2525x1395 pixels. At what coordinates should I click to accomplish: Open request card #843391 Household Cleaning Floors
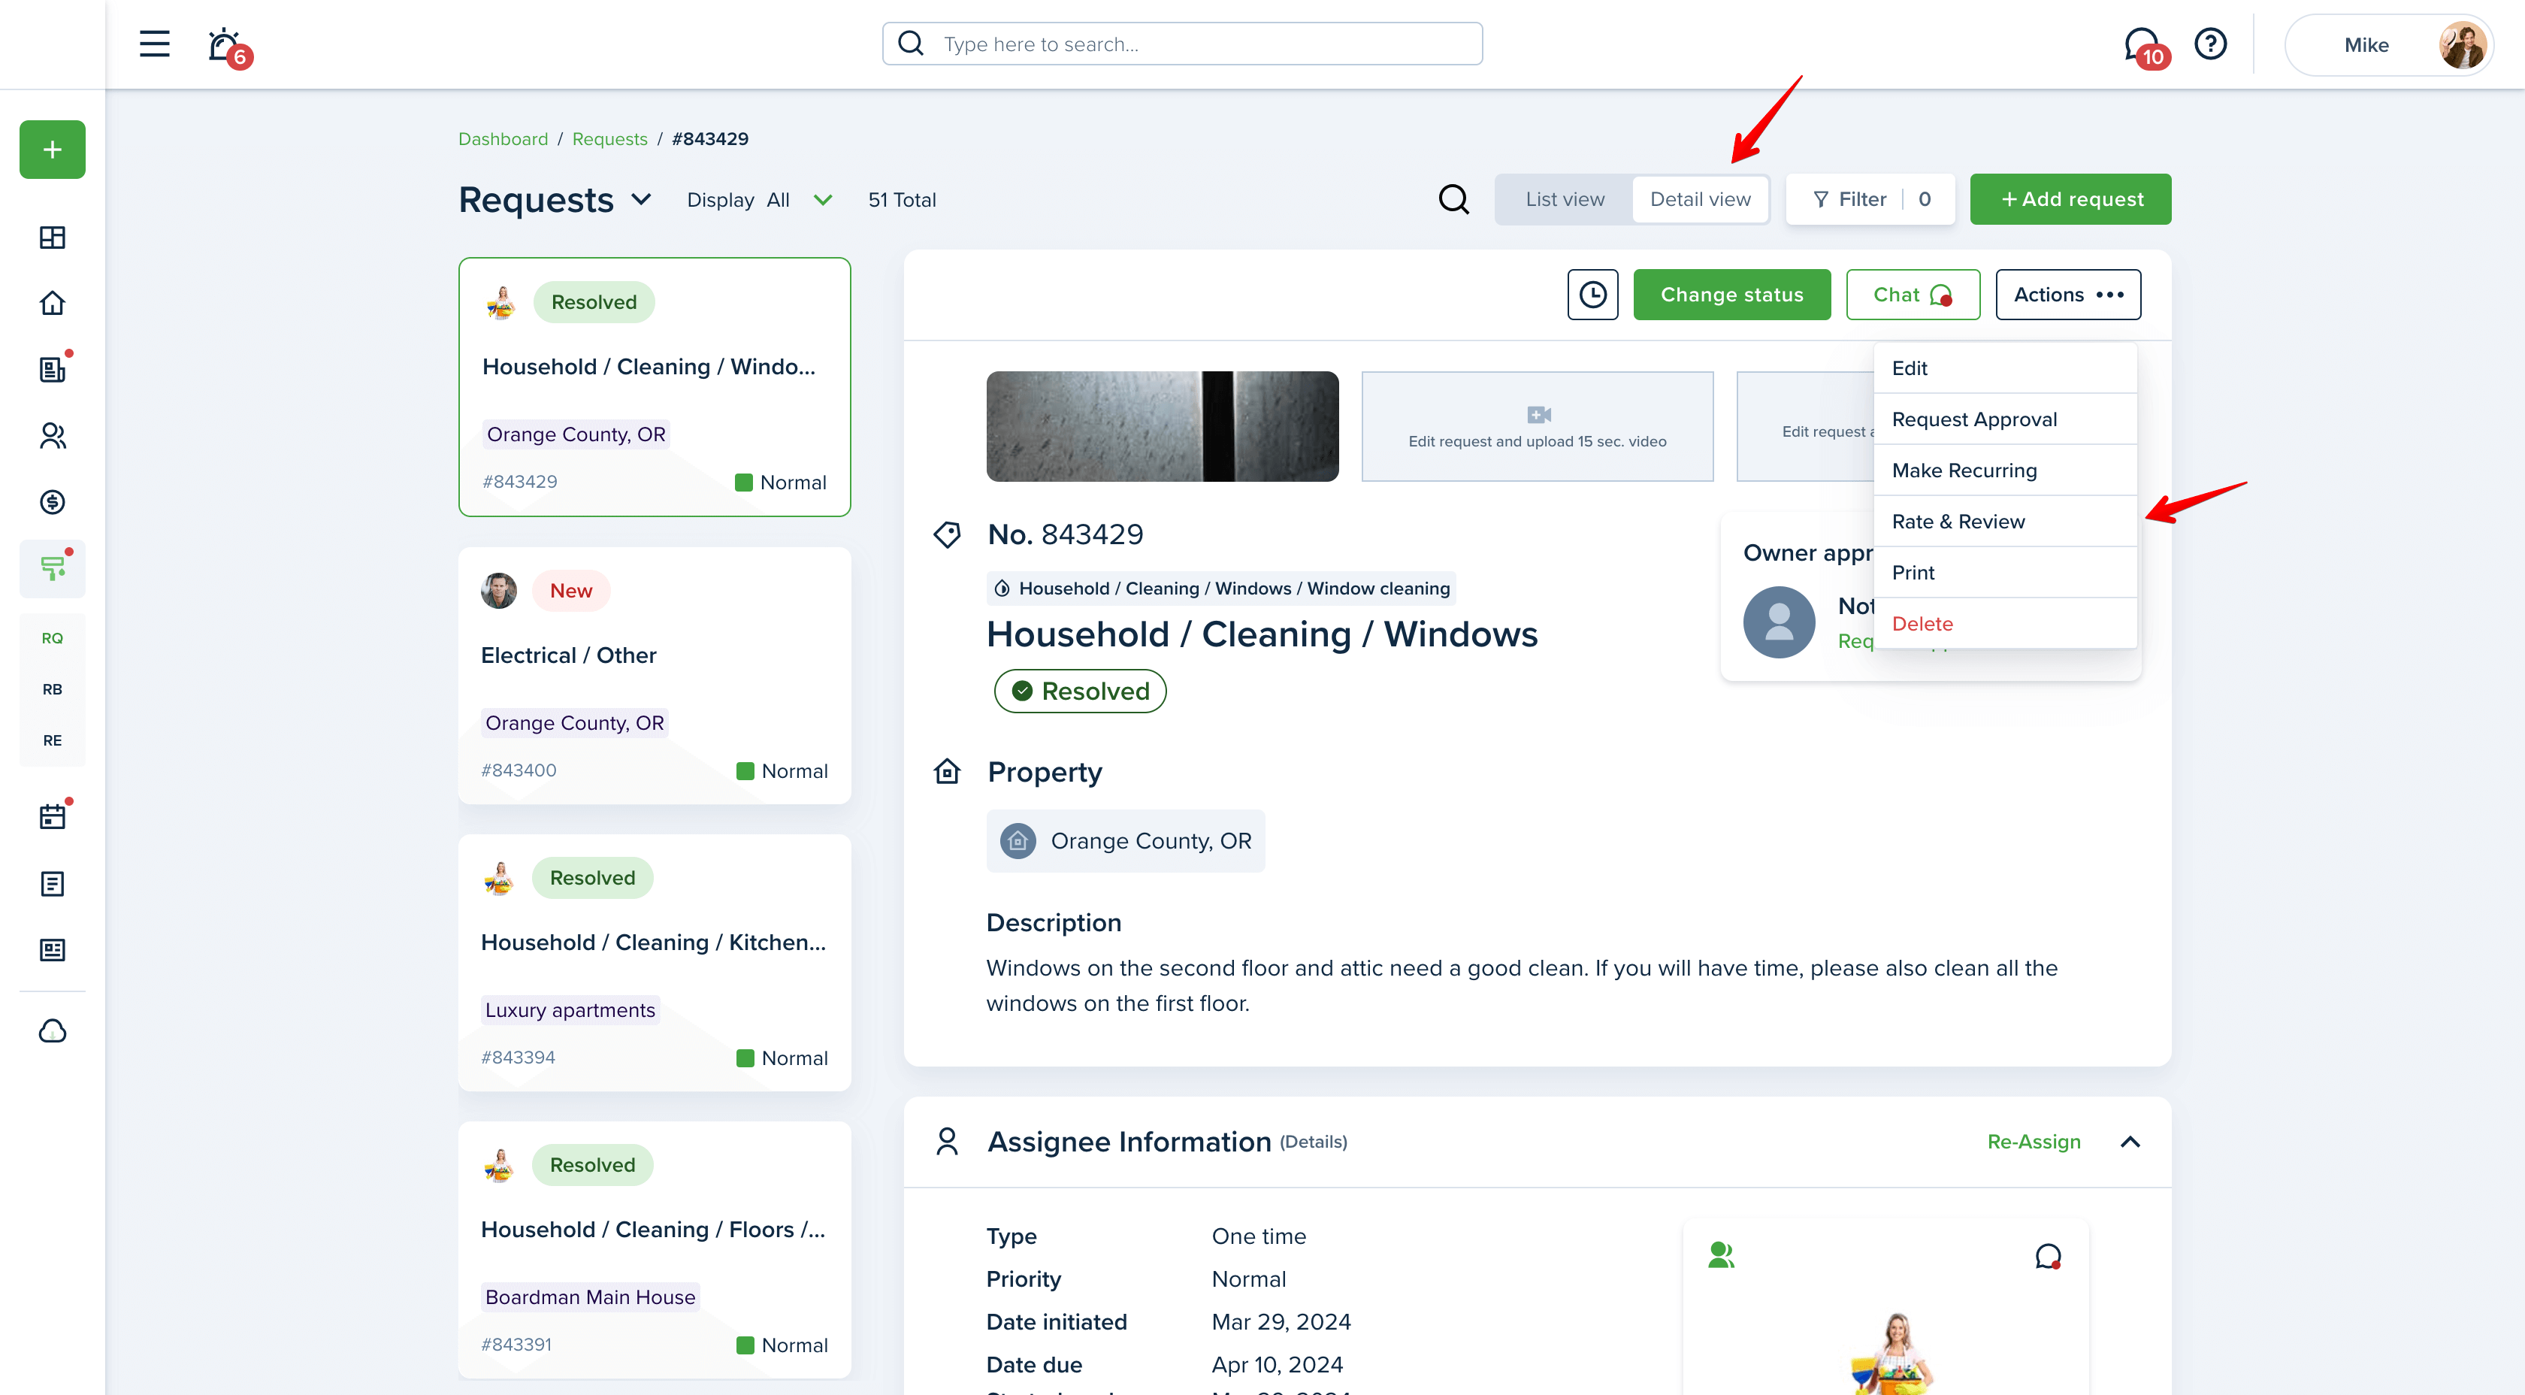point(655,1250)
